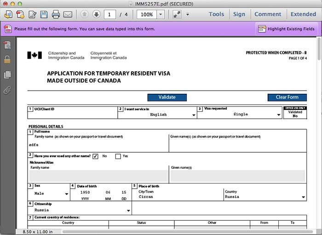
Task: Open the Attachments paperclip panel
Action: point(7,90)
